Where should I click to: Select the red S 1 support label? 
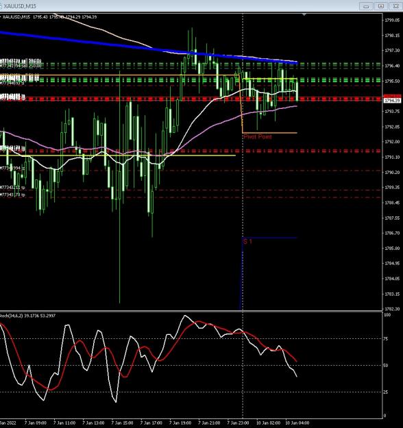click(247, 241)
